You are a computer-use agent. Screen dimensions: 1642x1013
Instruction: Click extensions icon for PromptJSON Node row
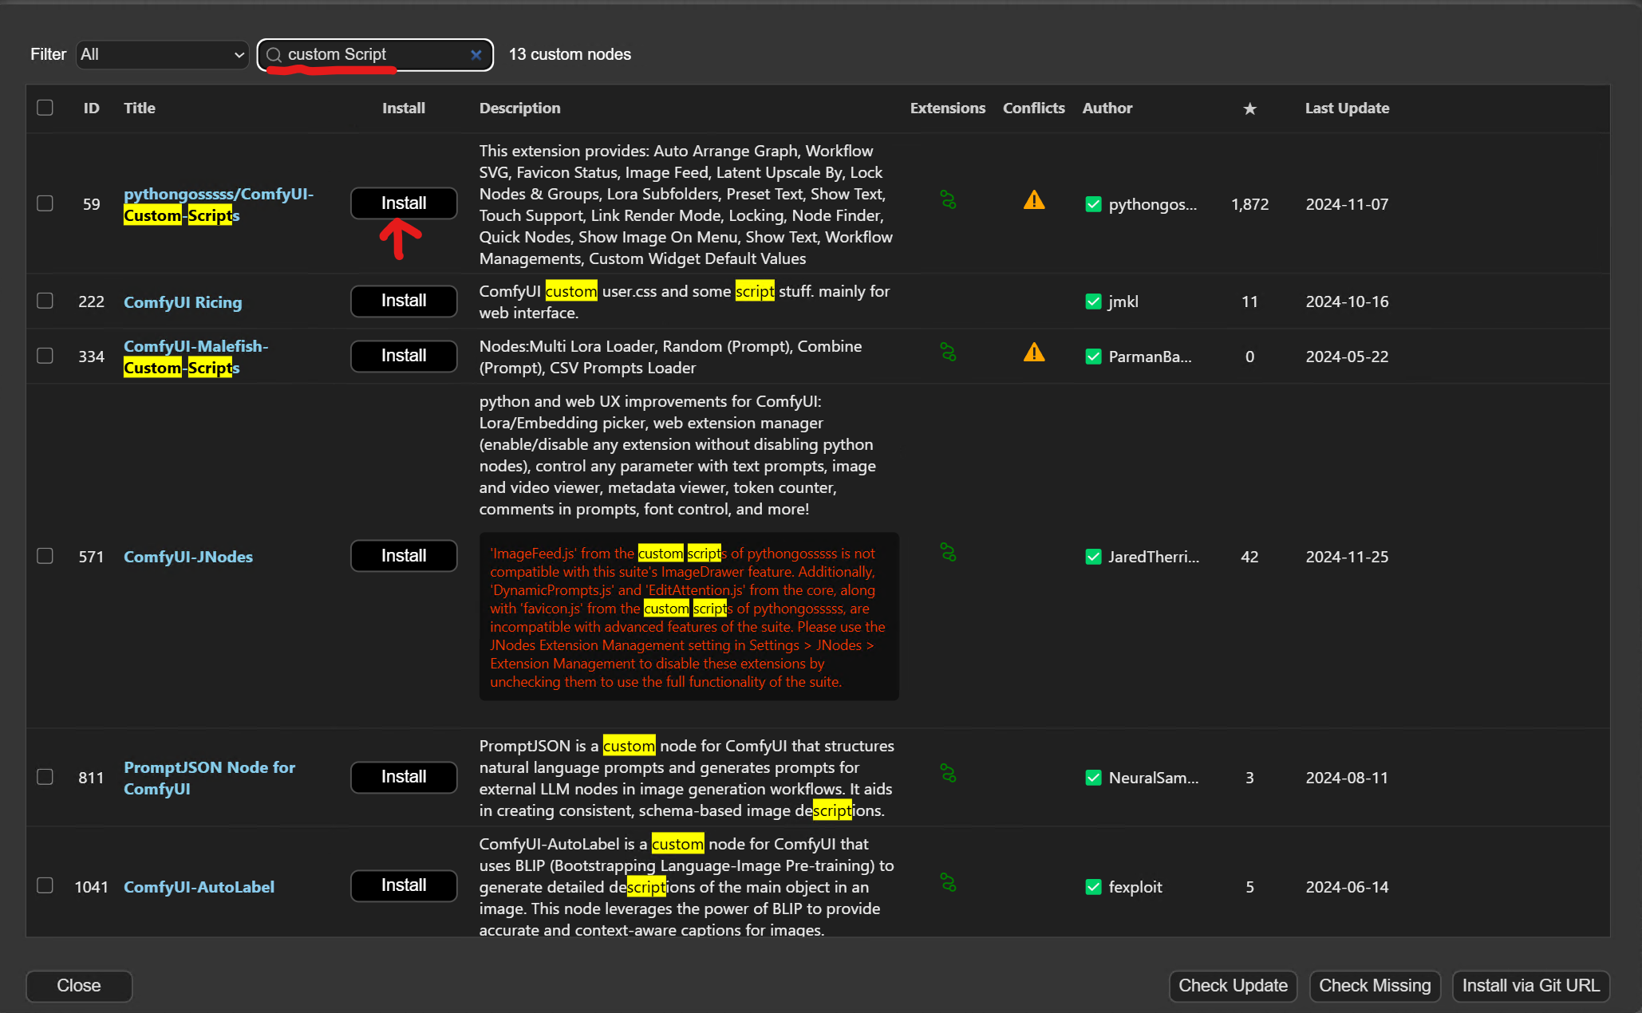coord(948,773)
